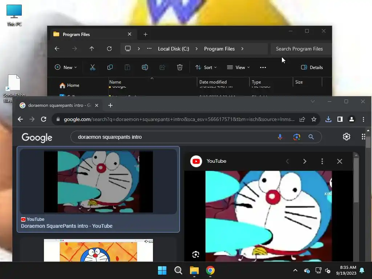The height and width of the screenshot is (279, 372).
Task: Sort by Date modified column header
Action: 213,82
